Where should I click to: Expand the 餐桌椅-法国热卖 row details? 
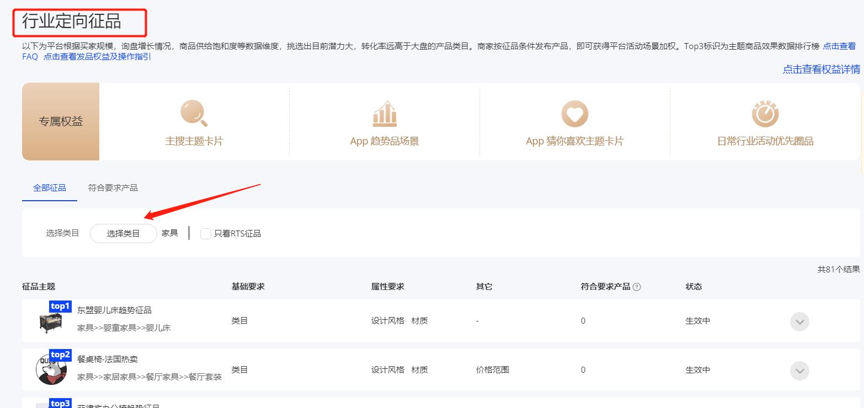click(799, 371)
